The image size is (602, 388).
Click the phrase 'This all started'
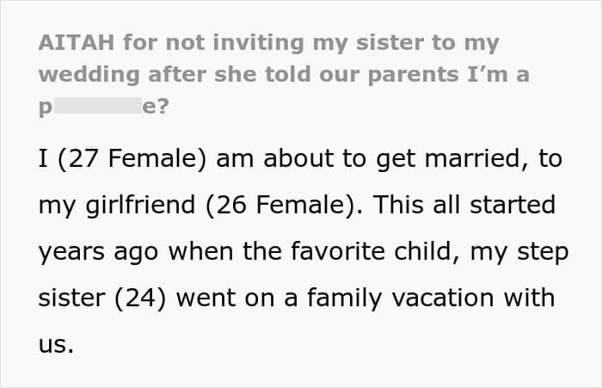[x=464, y=204]
